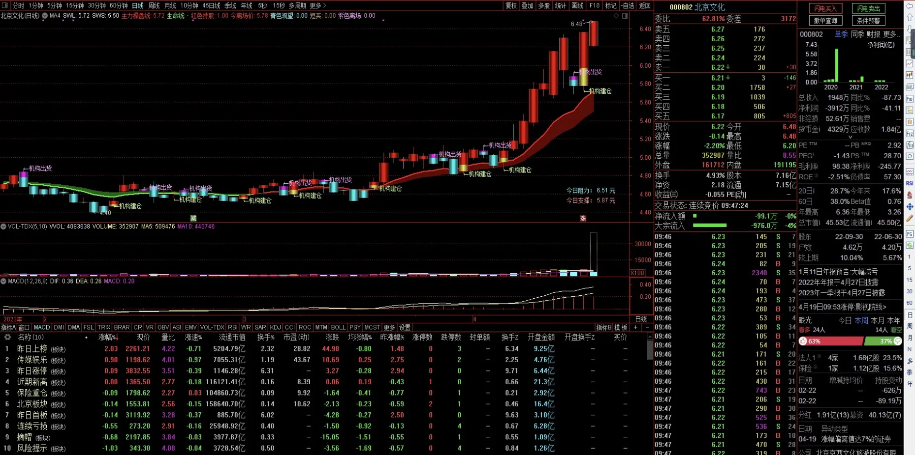Click the Fs icon in right sidebar
Viewport: 915px width, 455px height.
coord(910,233)
